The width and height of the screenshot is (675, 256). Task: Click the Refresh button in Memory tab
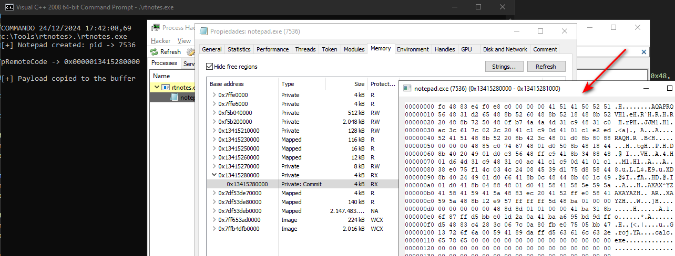pos(546,67)
